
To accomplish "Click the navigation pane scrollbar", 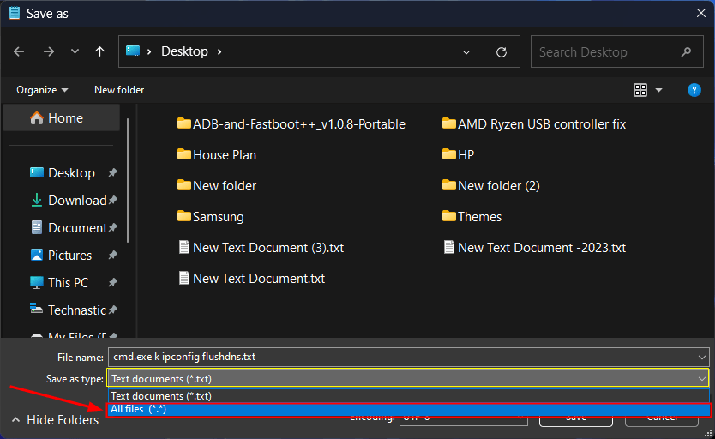I will point(128,181).
